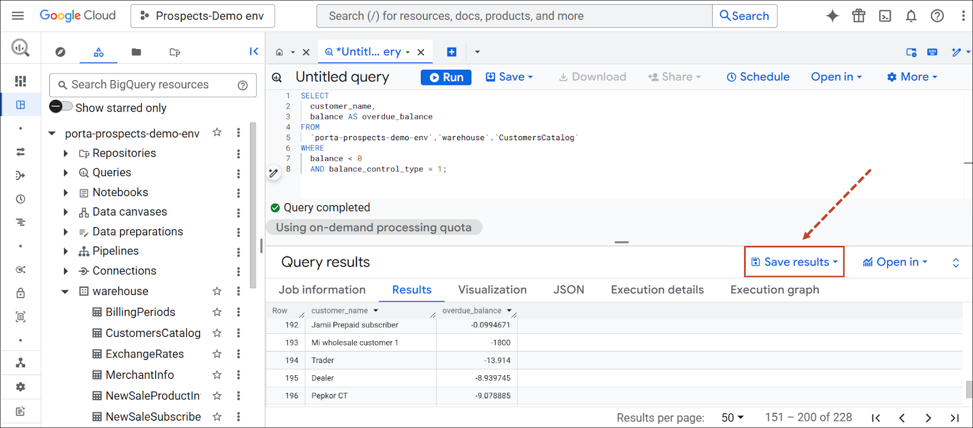This screenshot has width=973, height=428.
Task: Open the gift free trial icon
Action: 859,16
